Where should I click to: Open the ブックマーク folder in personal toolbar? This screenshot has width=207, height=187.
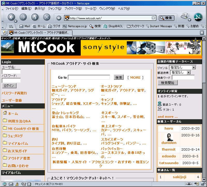(135, 26)
